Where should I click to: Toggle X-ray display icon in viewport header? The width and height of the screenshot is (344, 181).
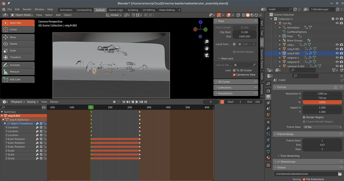(x=238, y=15)
